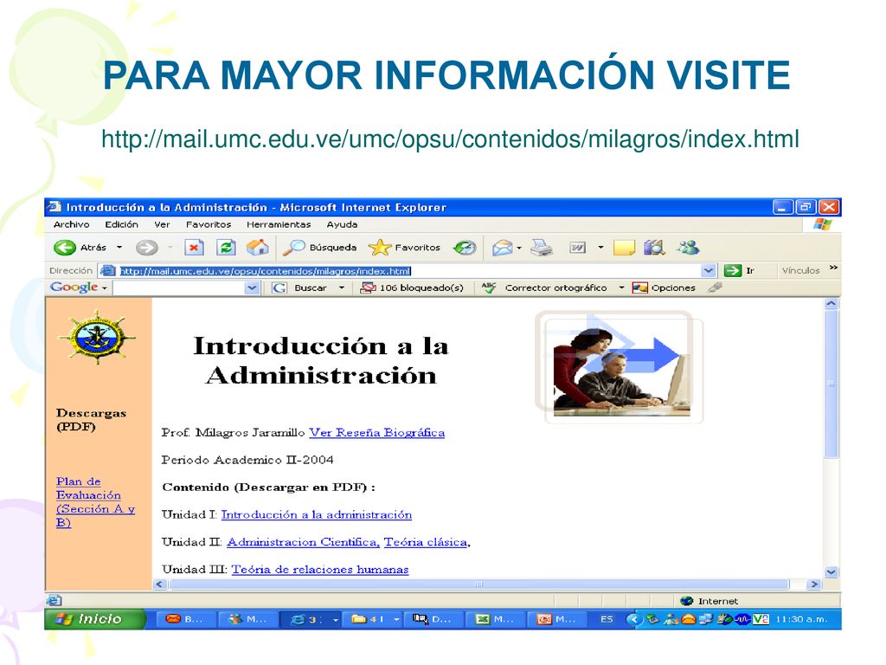
Task: Open the history/media globe icon
Action: click(465, 248)
